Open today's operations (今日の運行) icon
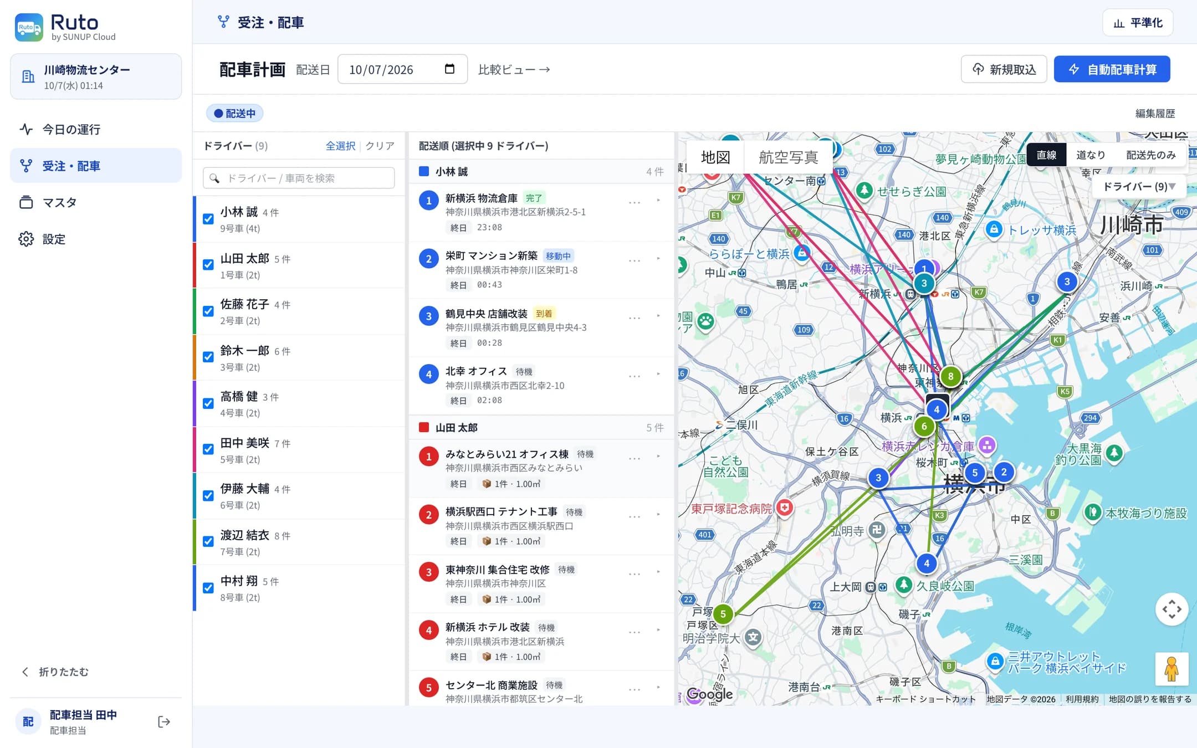 coord(26,129)
